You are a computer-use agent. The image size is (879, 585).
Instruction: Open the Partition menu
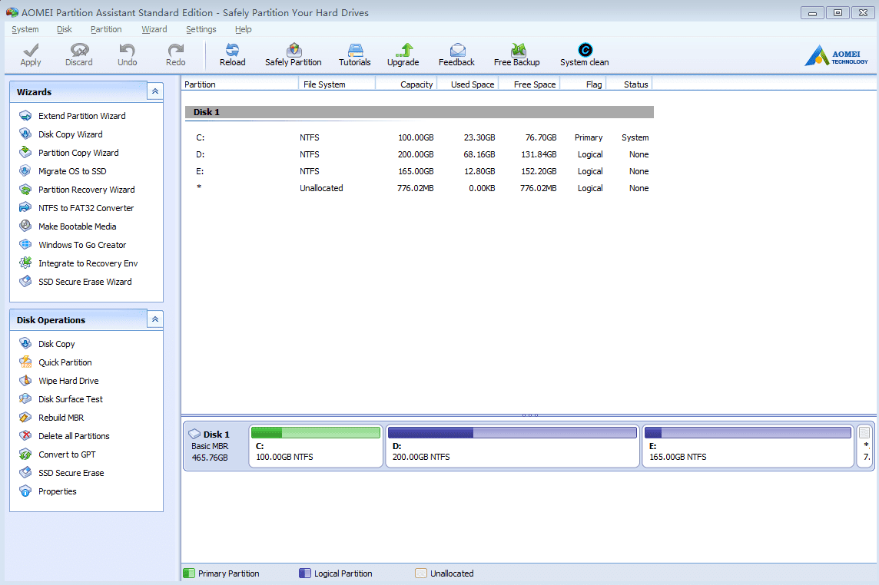(x=106, y=29)
